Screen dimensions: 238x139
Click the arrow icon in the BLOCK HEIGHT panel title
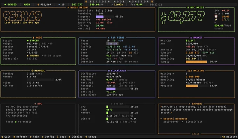68,7
